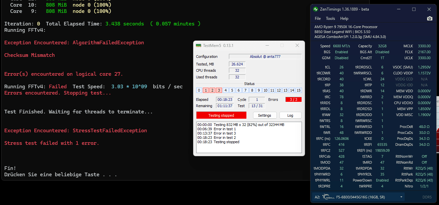Image resolution: width=439 pixels, height=205 pixels.
Task: Click log line Error in test 3
Action: pos(217,133)
